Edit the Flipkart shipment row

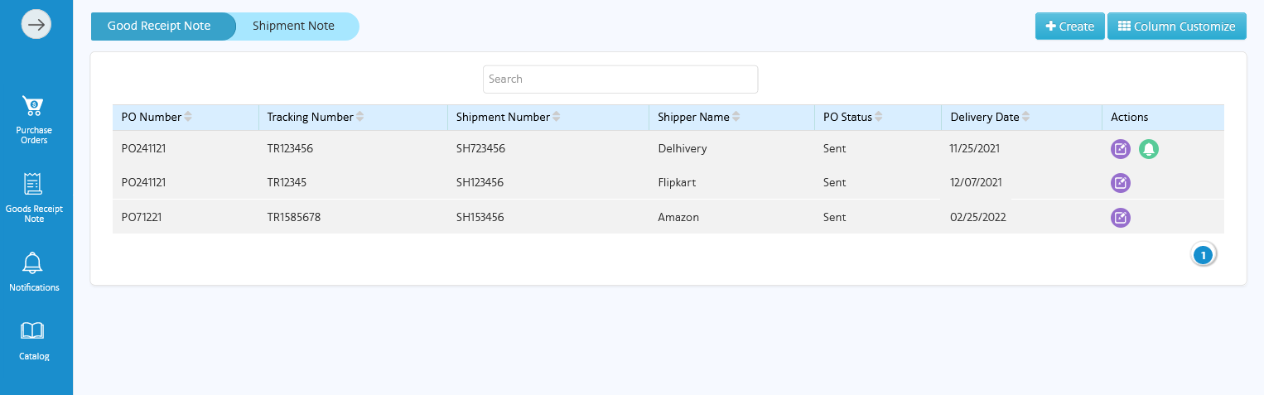click(1120, 183)
